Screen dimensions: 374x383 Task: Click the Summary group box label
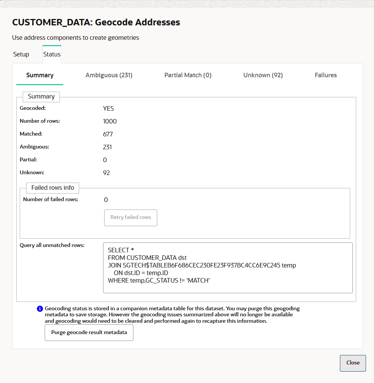point(41,97)
